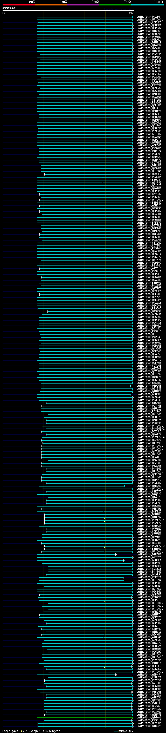This screenshot has height=733, width=166.
Task: Select label UniRef100_P48349
Action: click(x=149, y=469)
